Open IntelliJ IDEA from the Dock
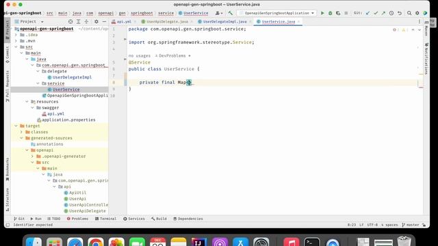 point(199,242)
